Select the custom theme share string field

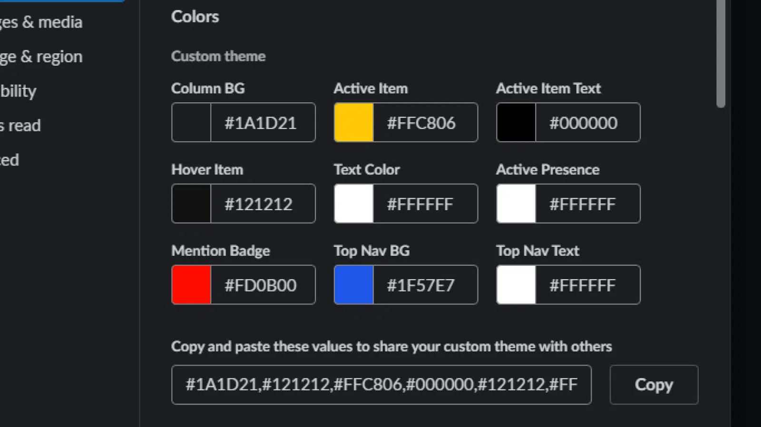(380, 384)
